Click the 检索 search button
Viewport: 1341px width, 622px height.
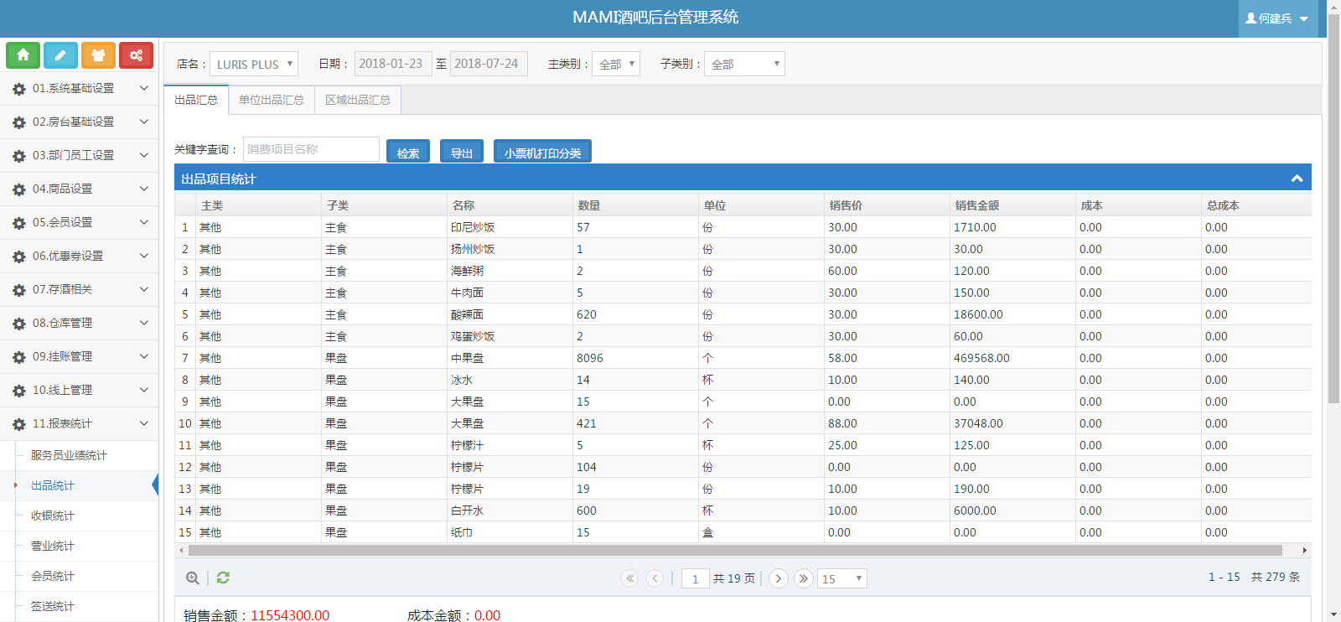[x=408, y=152]
